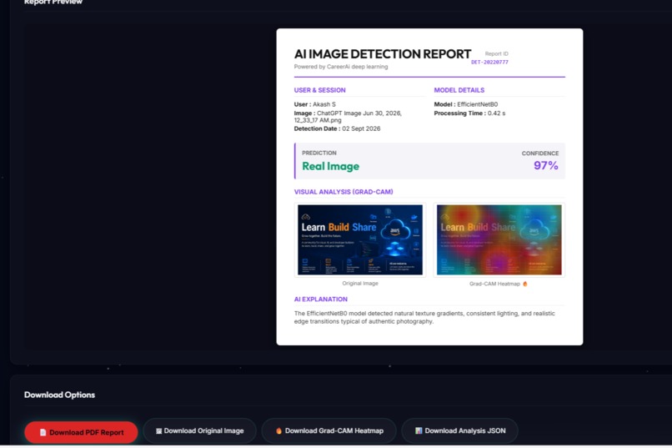
Task: Click the 97% confidence value
Action: (545, 165)
